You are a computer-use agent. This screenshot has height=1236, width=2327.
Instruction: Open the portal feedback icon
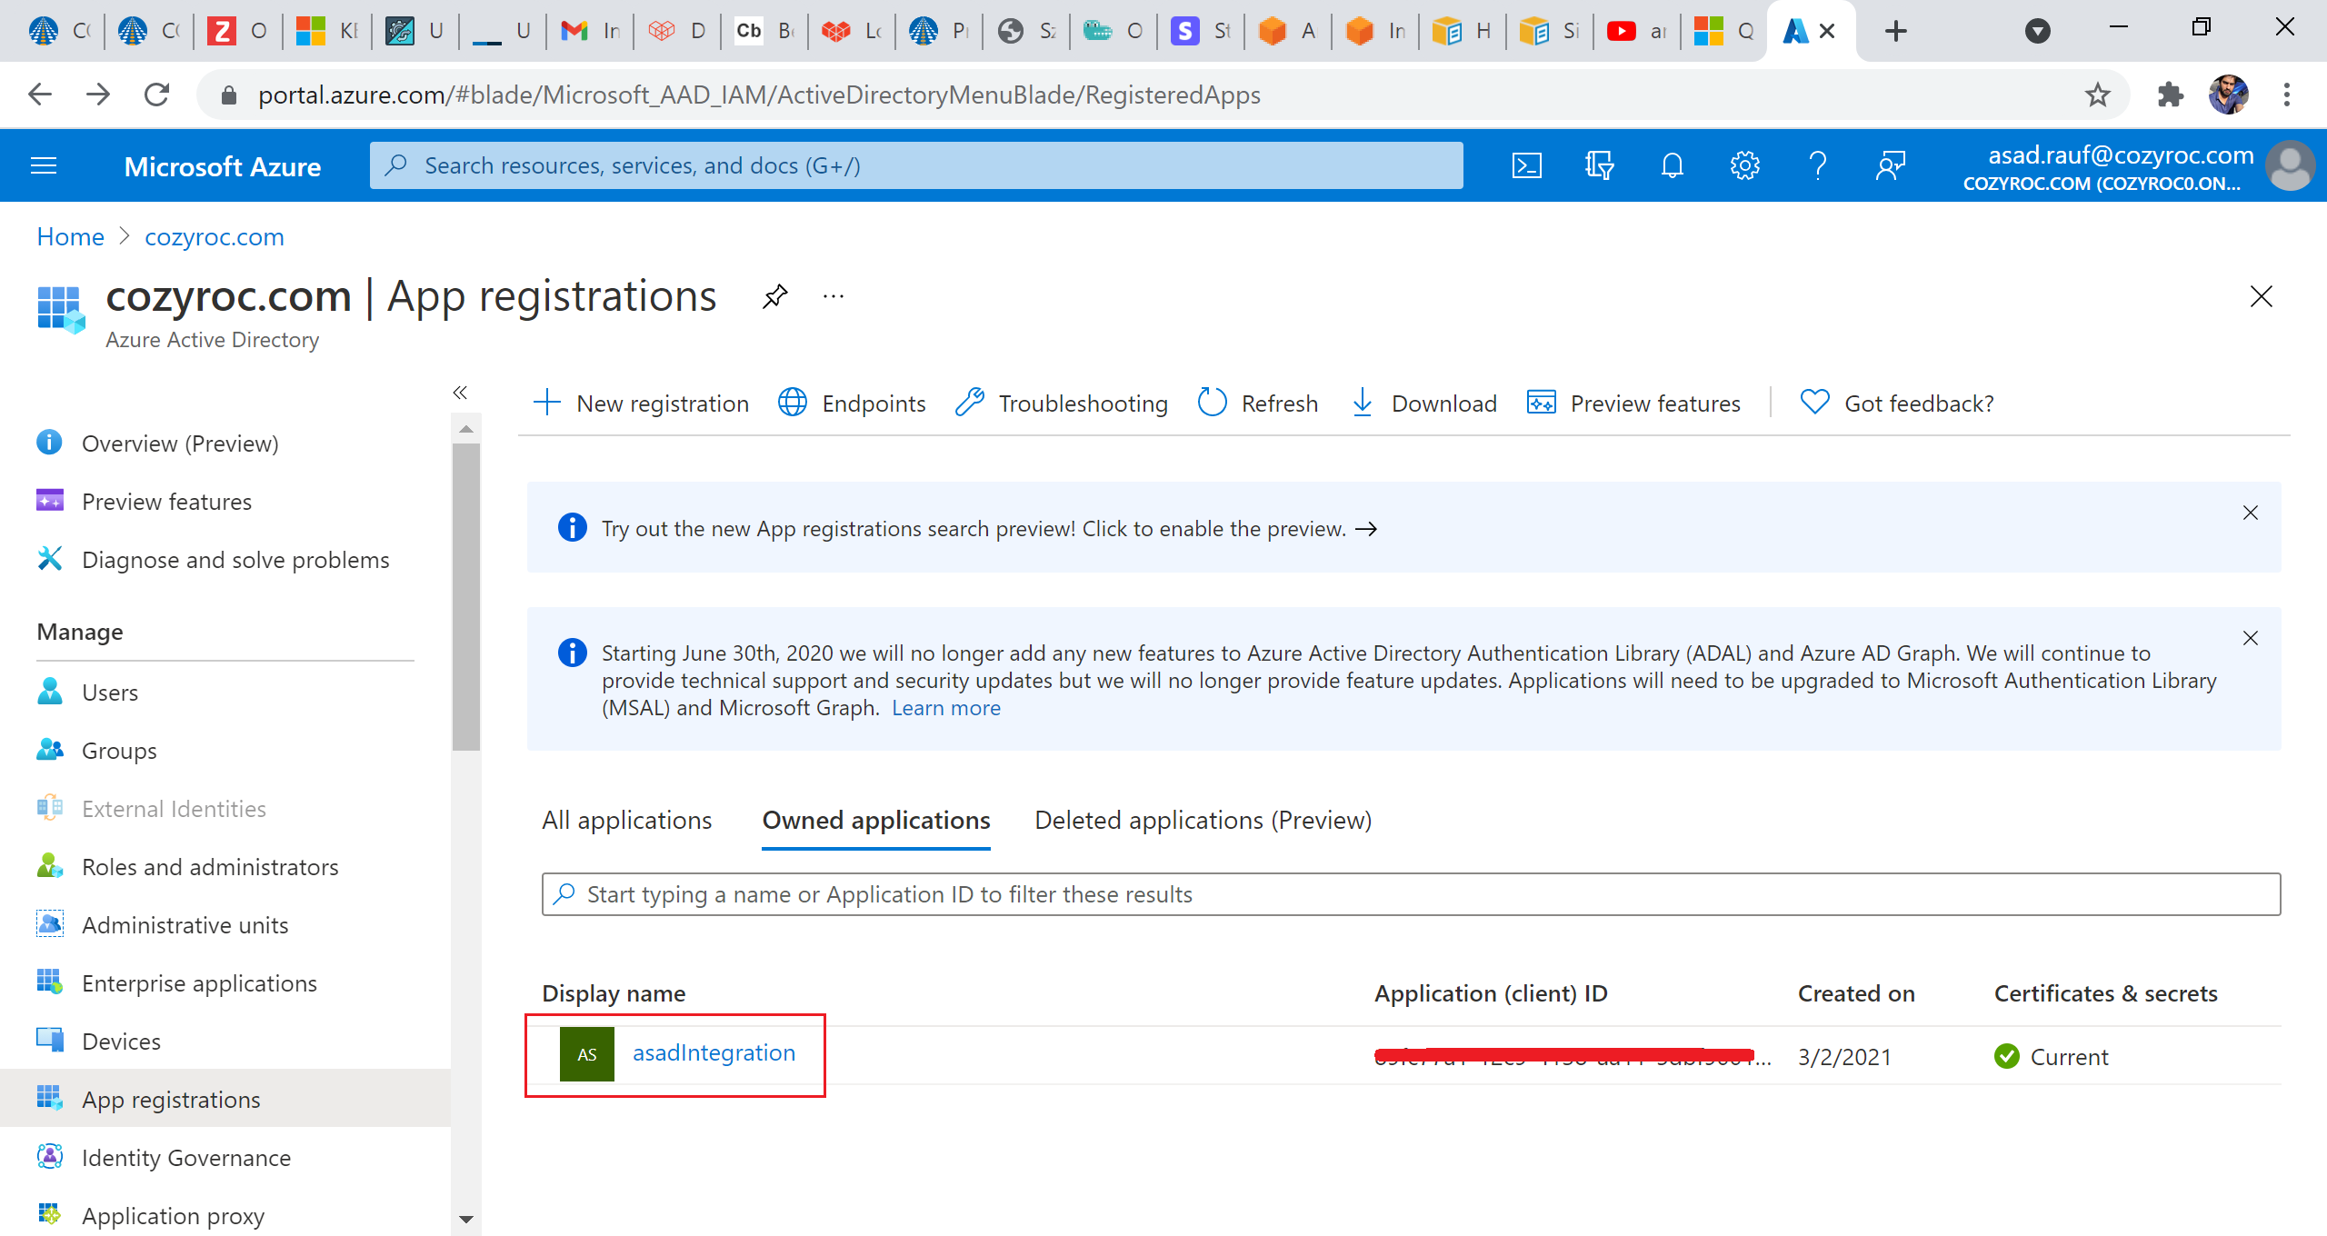point(1890,165)
